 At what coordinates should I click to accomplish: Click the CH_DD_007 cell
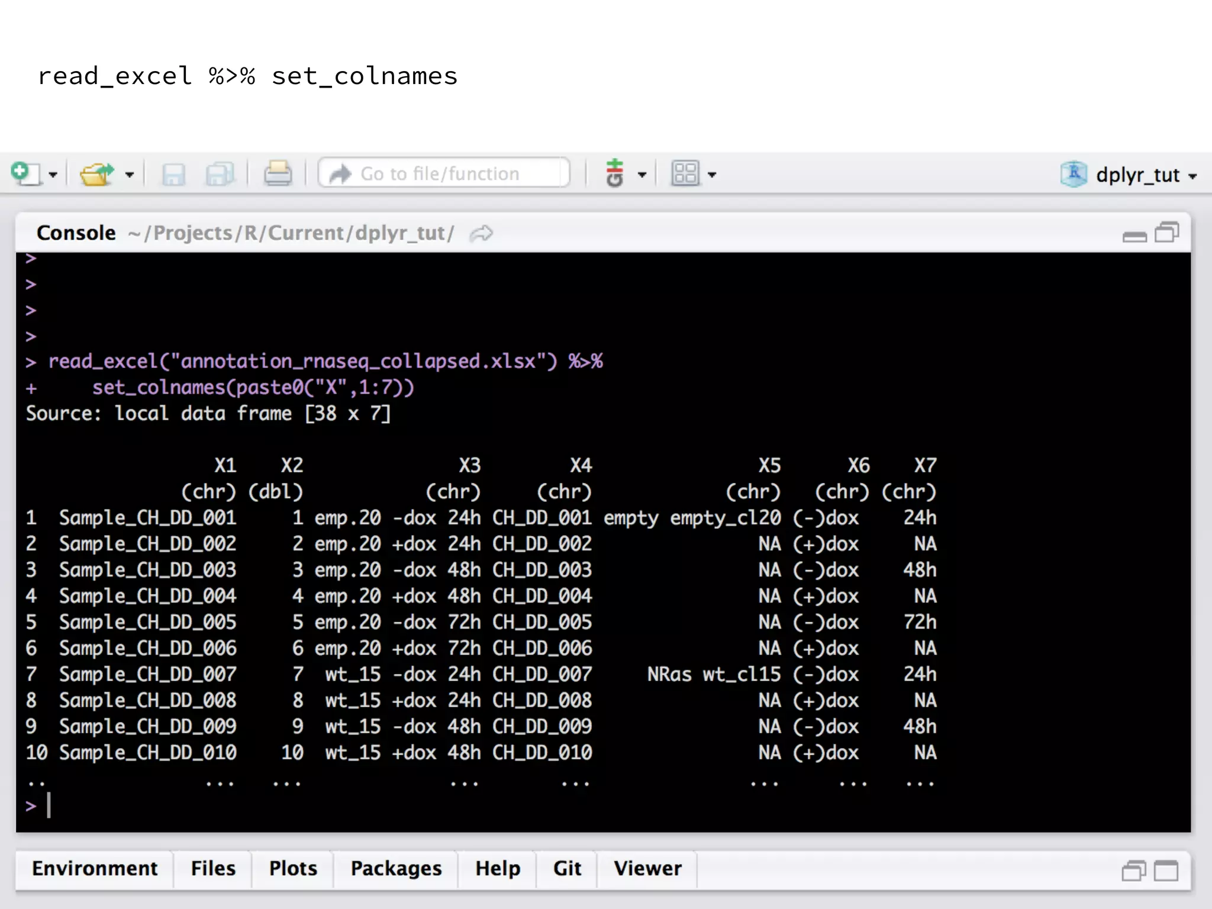point(542,674)
